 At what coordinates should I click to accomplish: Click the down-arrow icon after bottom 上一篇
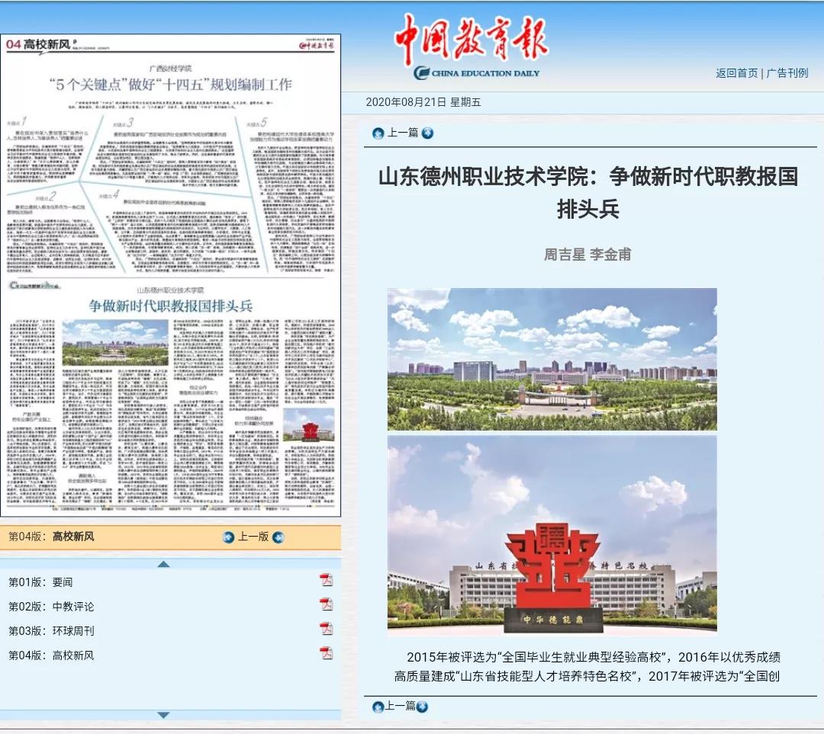(422, 707)
